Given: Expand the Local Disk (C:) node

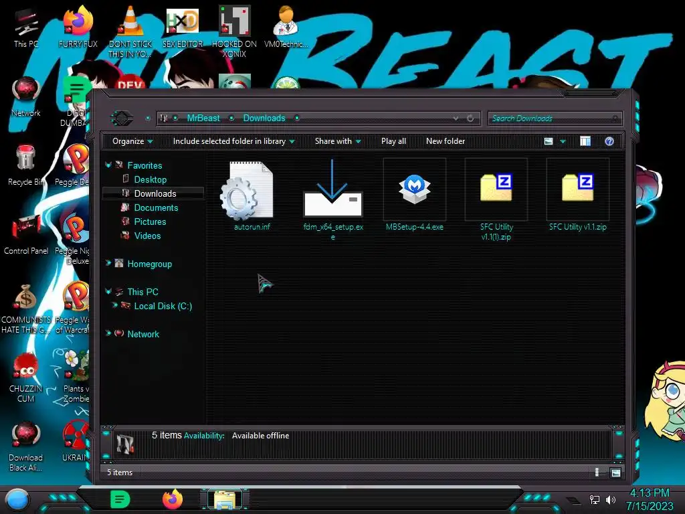Looking at the screenshot, I should (x=114, y=305).
